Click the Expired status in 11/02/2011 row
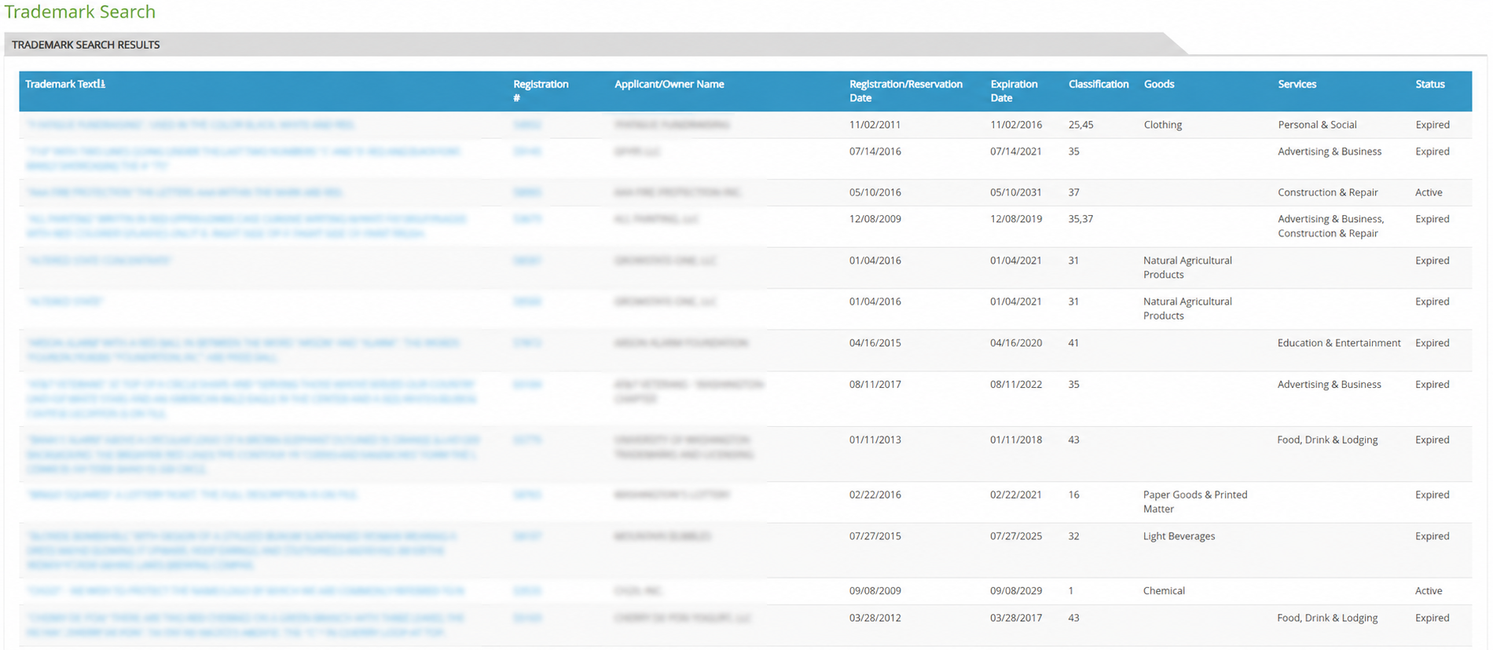Image resolution: width=1493 pixels, height=650 pixels. (x=1432, y=125)
